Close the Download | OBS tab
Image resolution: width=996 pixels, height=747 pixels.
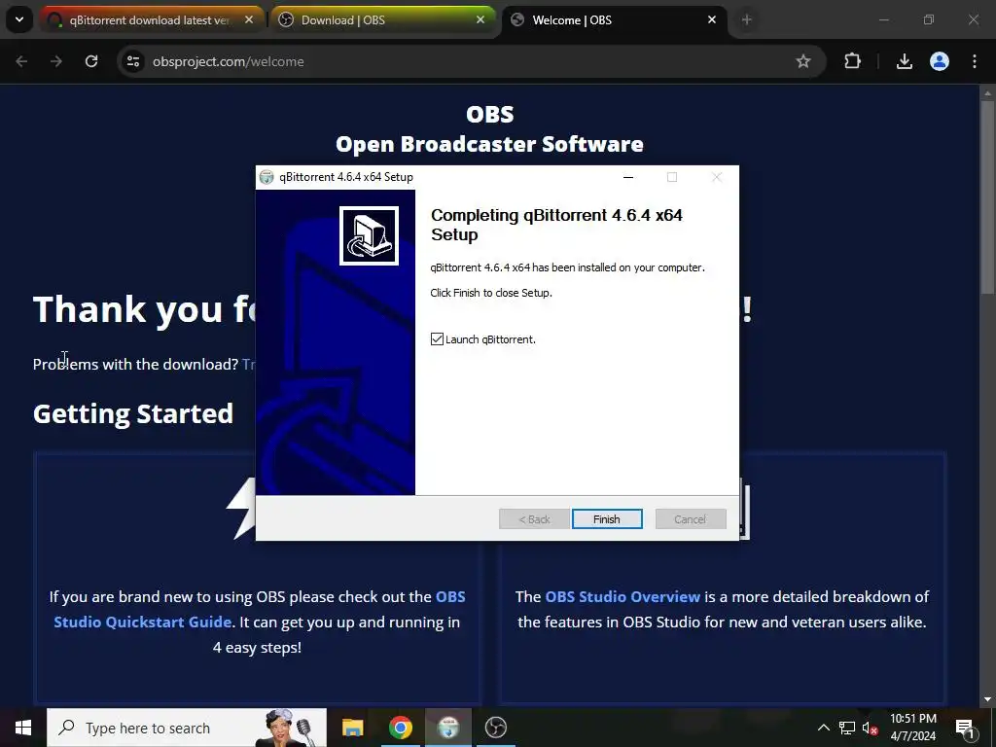[x=480, y=19]
